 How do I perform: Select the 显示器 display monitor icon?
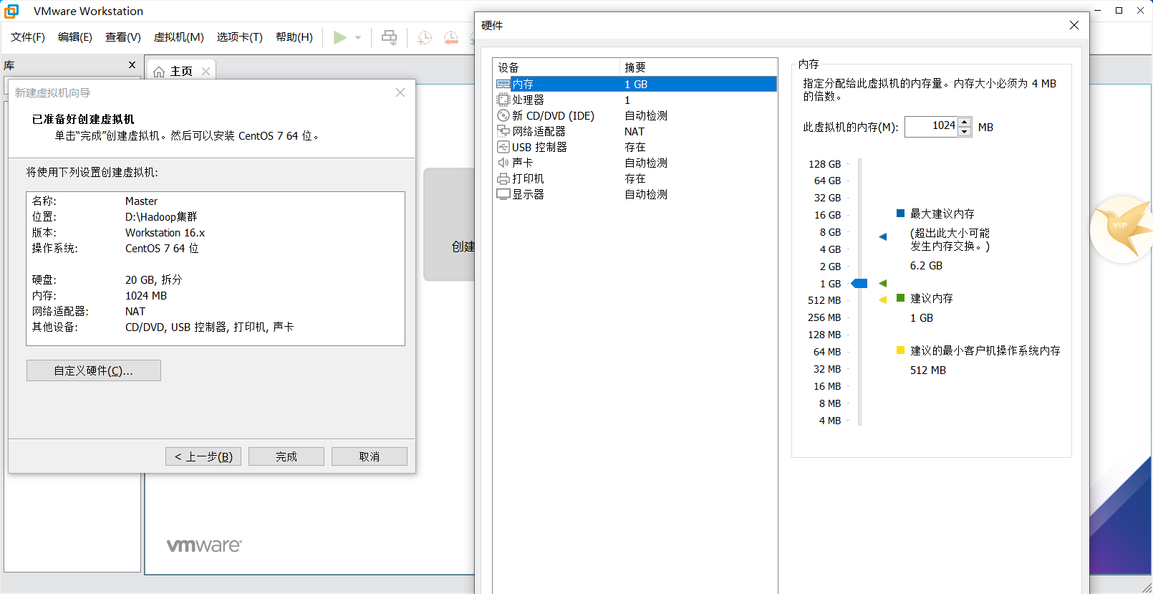click(x=503, y=194)
